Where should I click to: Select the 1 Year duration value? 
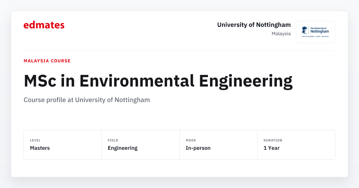point(272,148)
